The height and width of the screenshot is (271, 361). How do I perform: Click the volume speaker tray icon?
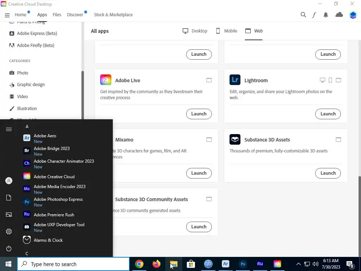coord(316,264)
